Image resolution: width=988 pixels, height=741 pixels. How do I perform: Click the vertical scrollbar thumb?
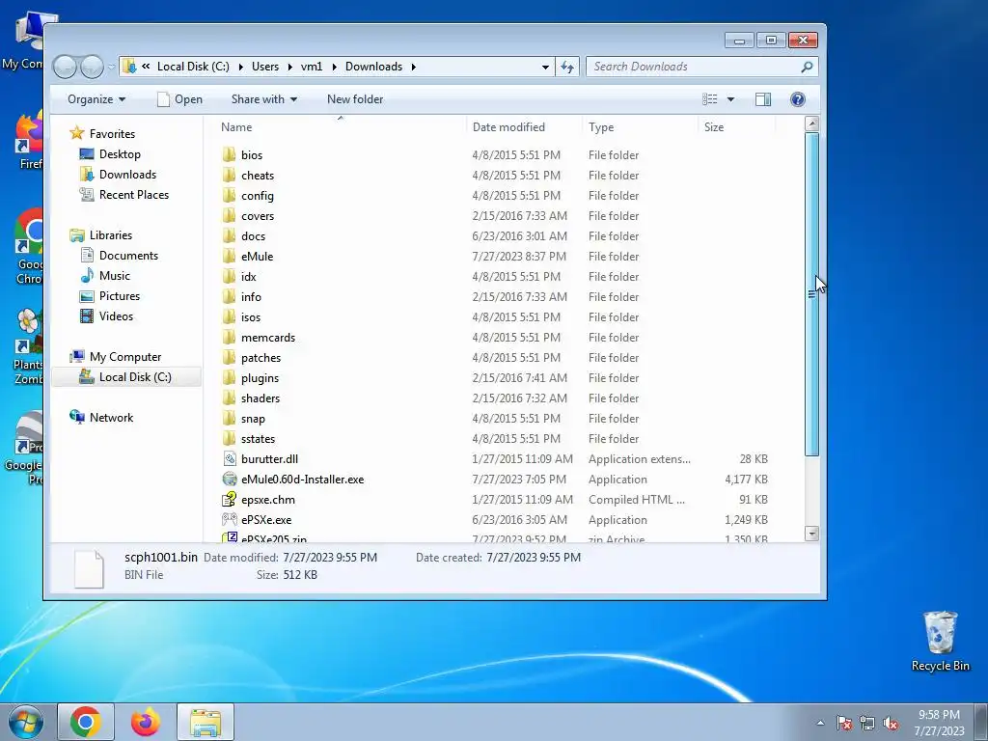click(812, 294)
